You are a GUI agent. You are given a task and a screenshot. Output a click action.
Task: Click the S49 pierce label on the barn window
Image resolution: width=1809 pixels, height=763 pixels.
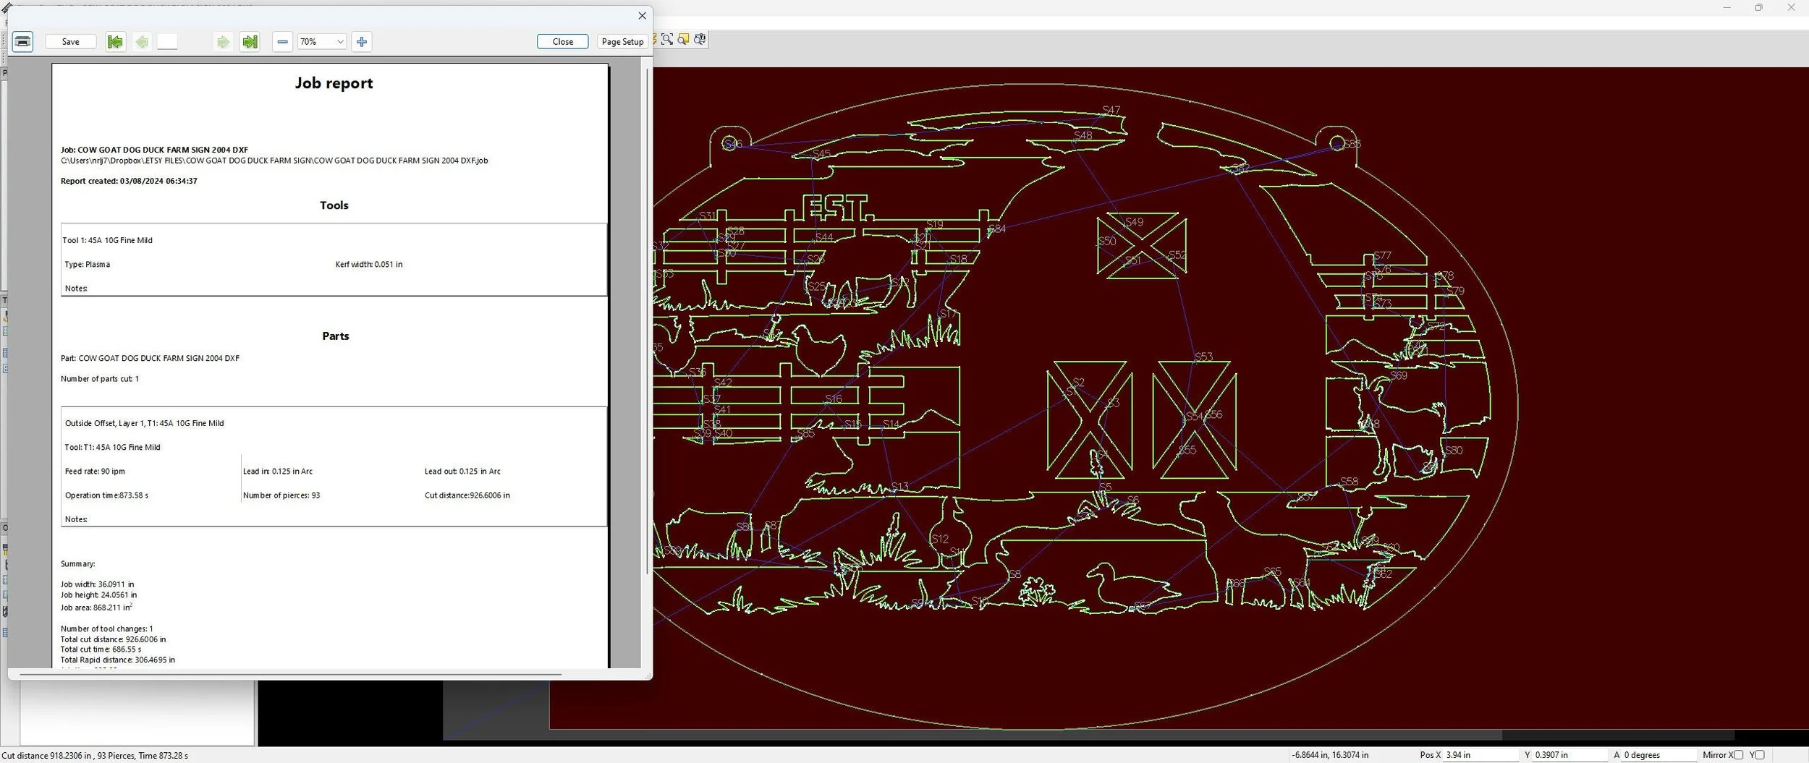(x=1134, y=222)
